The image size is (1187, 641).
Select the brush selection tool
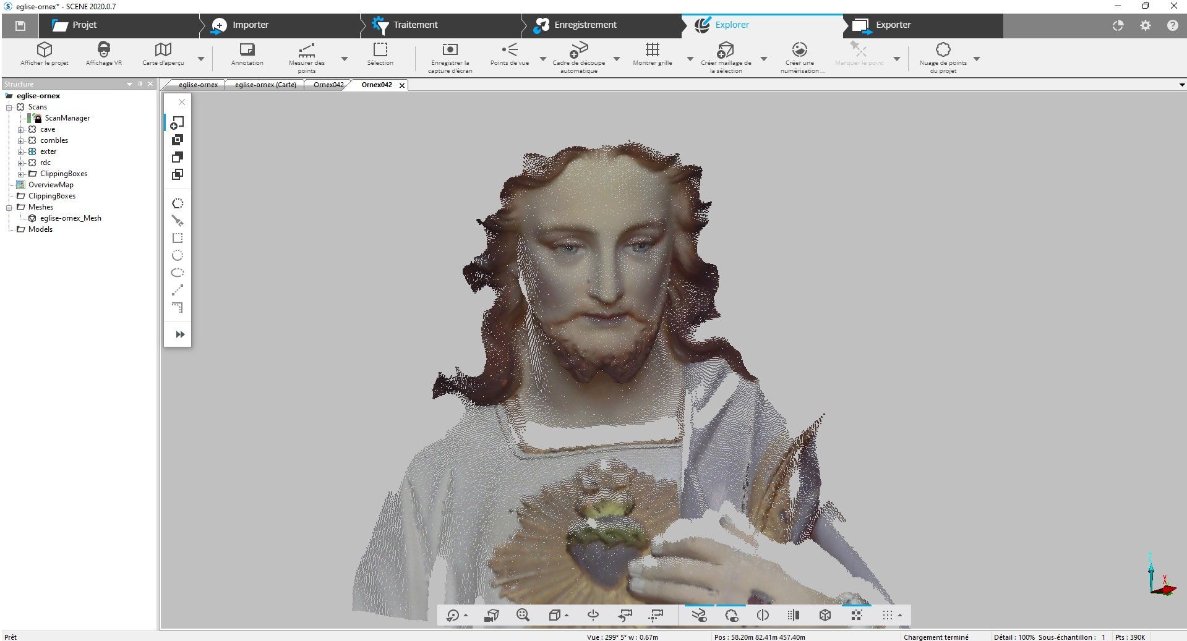point(178,221)
